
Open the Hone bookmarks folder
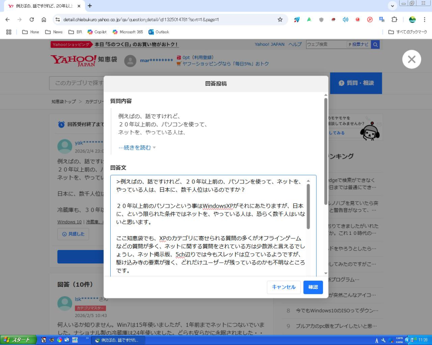point(31,32)
